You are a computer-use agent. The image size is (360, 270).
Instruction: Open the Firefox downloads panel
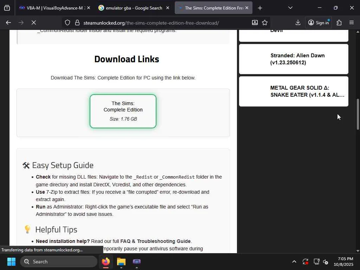(x=298, y=22)
